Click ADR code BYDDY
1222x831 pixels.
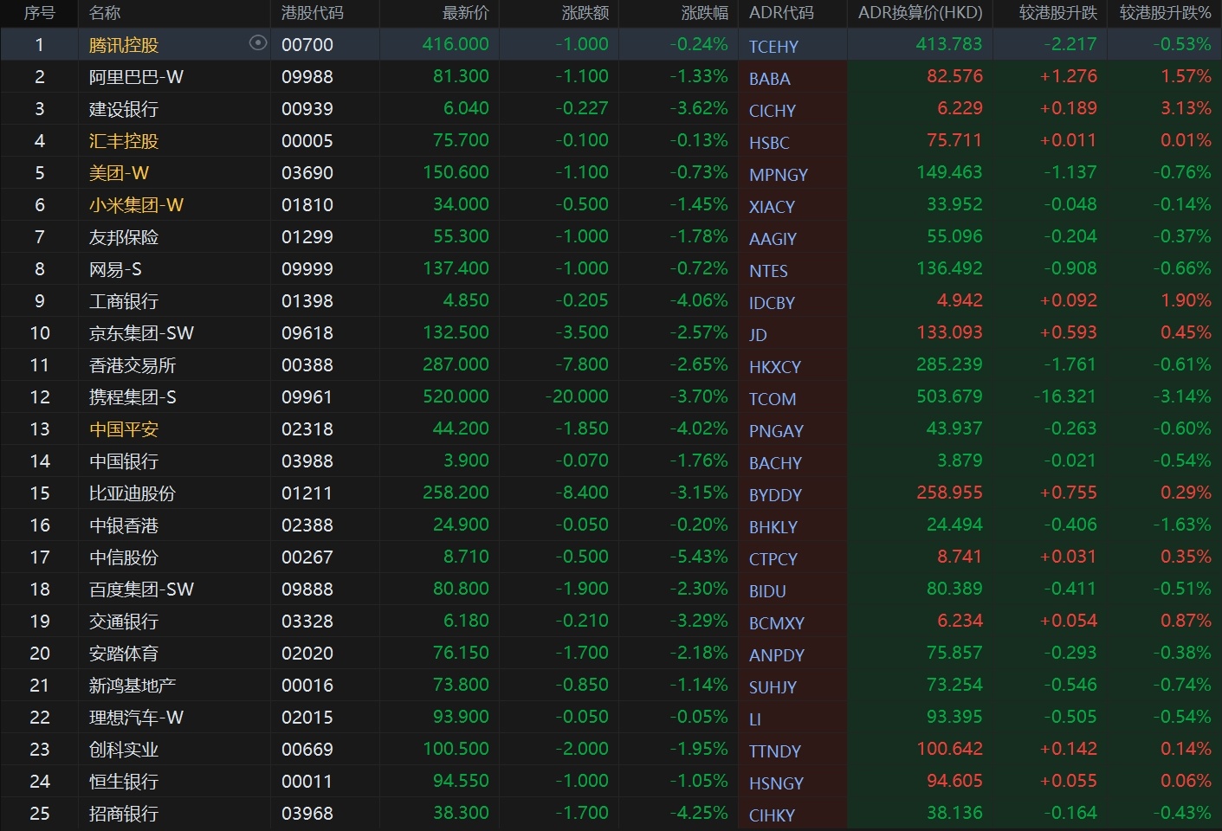[775, 495]
